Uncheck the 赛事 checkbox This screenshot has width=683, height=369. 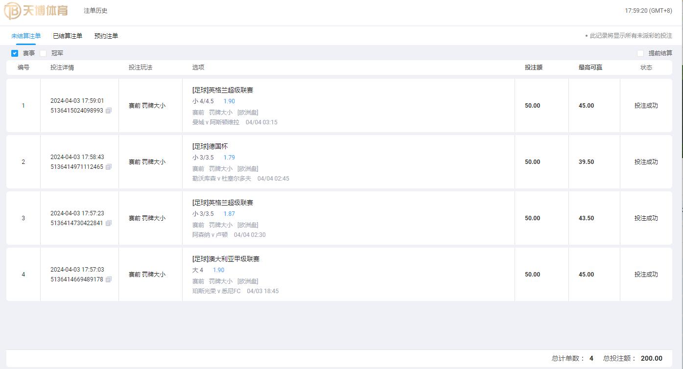(15, 53)
